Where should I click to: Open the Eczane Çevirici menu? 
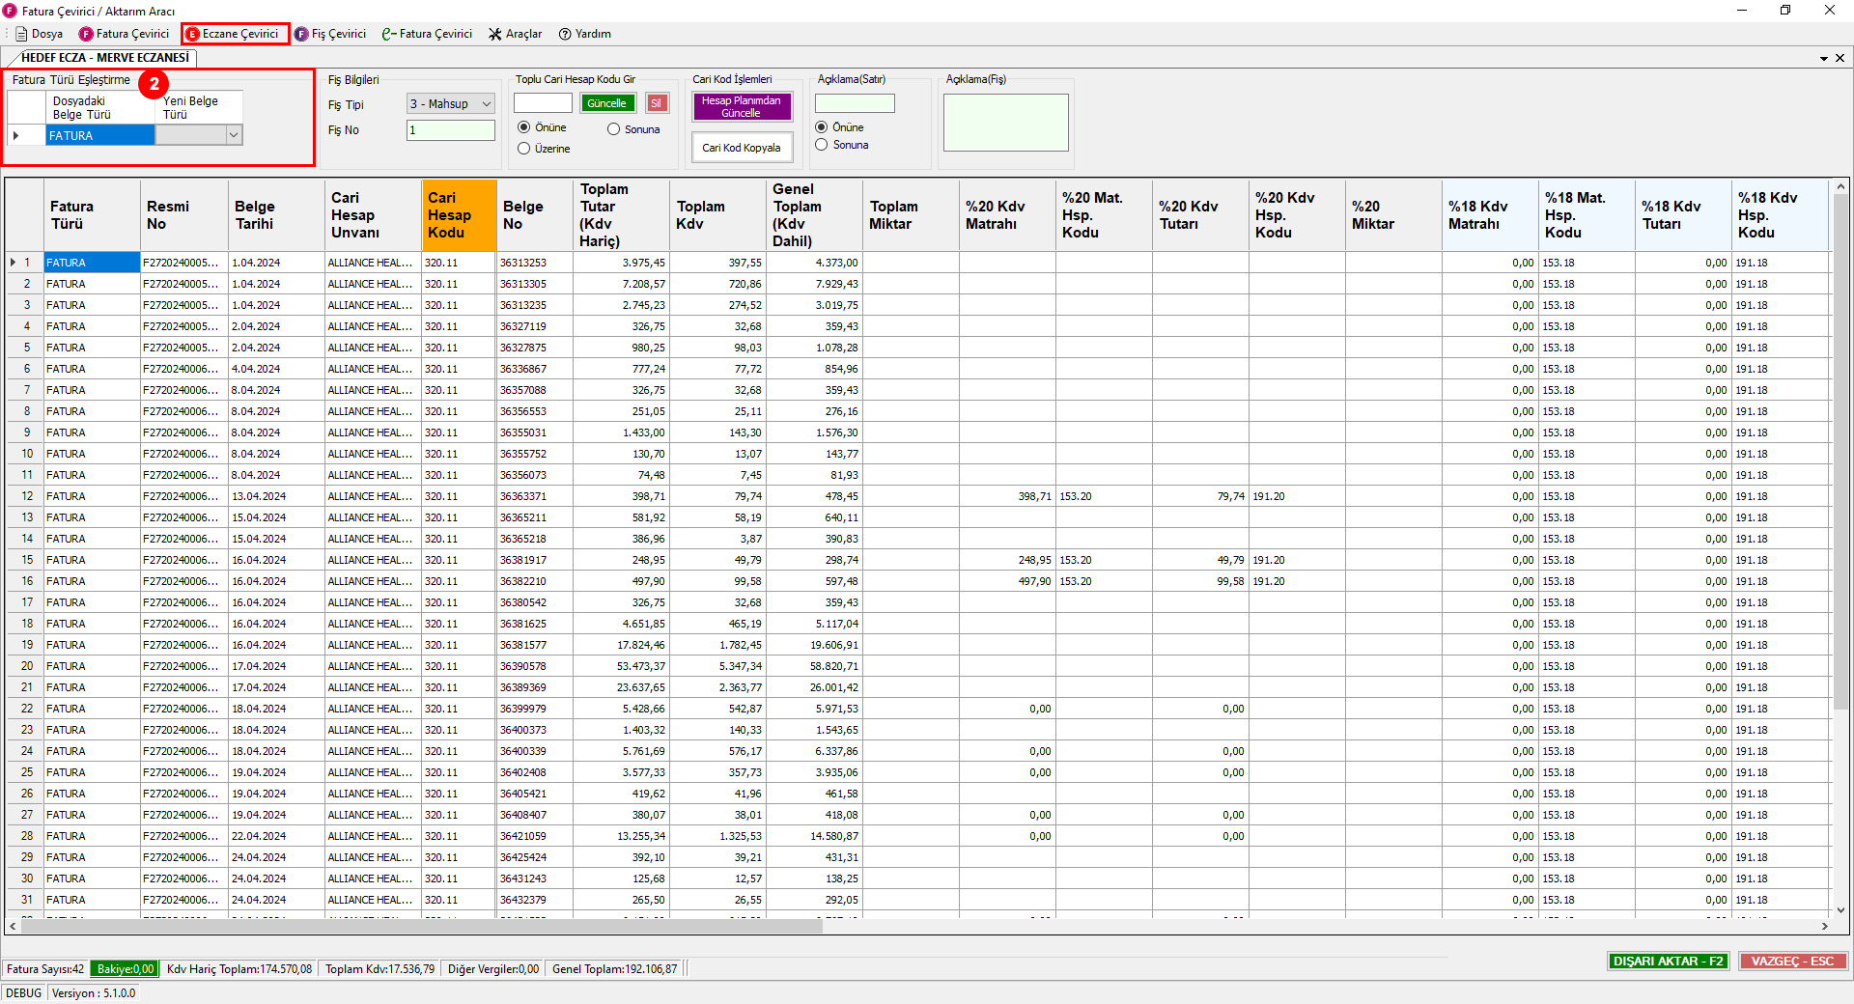tap(232, 34)
